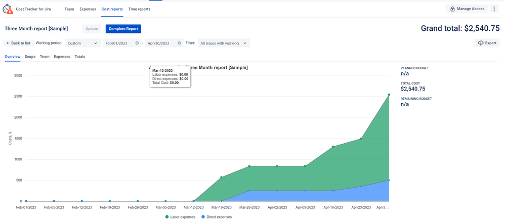Viewport: 505px width, 220px height.
Task: Switch to the Expenses report sub-tab
Action: coord(62,56)
